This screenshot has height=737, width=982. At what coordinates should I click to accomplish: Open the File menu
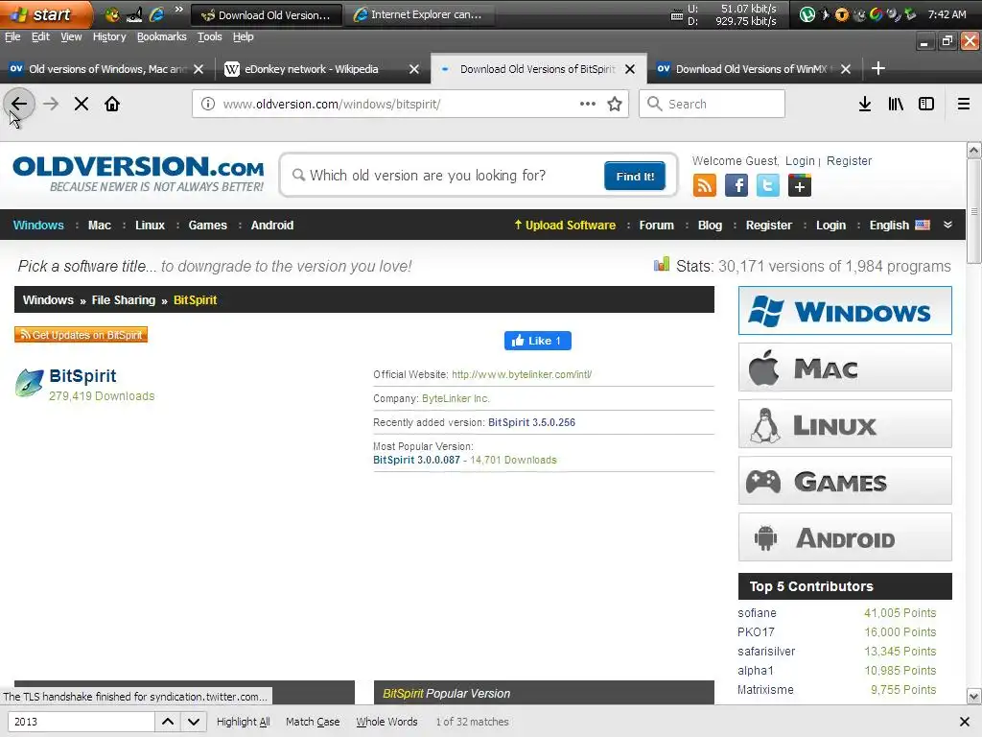coord(12,36)
